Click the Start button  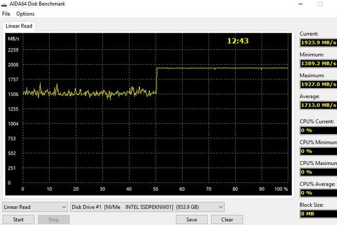click(x=18, y=220)
